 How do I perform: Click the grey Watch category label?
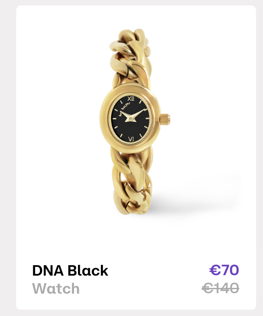[x=56, y=288]
